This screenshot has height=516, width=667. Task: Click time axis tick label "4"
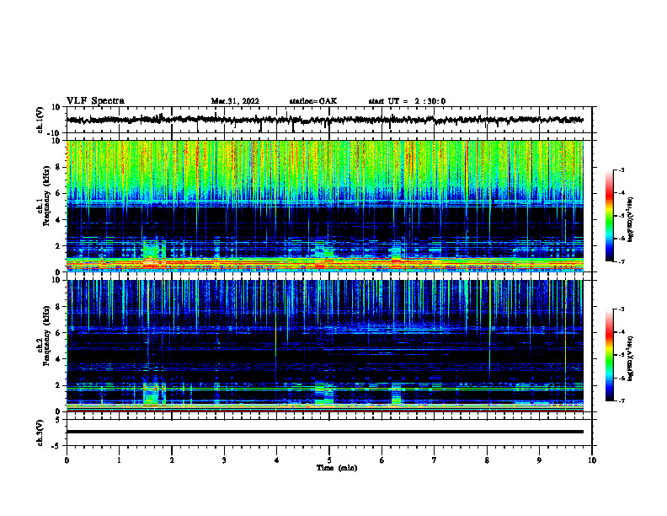tap(277, 460)
